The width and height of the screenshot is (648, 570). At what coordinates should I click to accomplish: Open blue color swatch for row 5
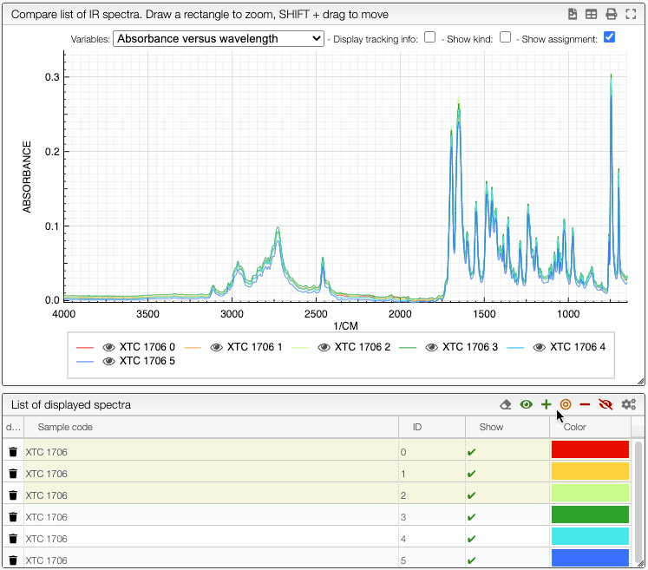pos(590,558)
